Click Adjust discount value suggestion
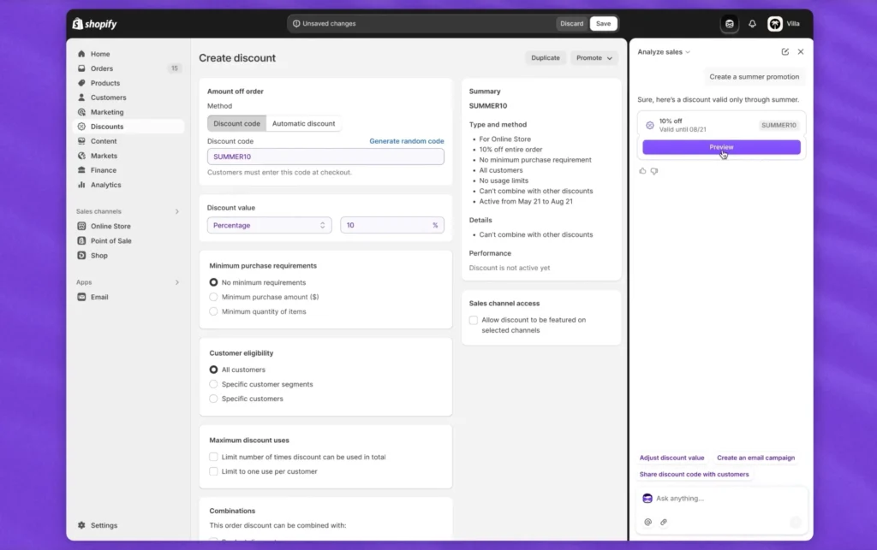Image resolution: width=877 pixels, height=550 pixels. (671, 458)
